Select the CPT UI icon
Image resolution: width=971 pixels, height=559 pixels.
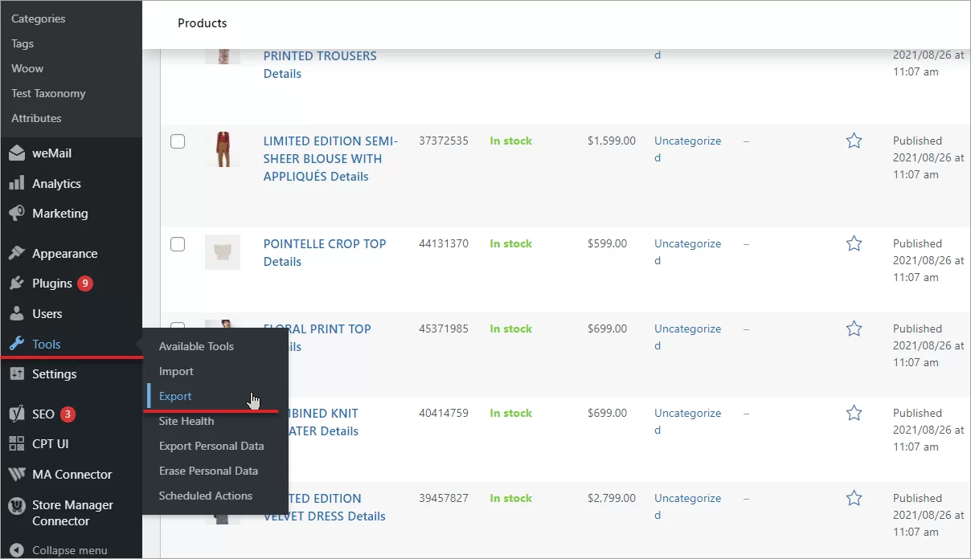click(x=18, y=443)
